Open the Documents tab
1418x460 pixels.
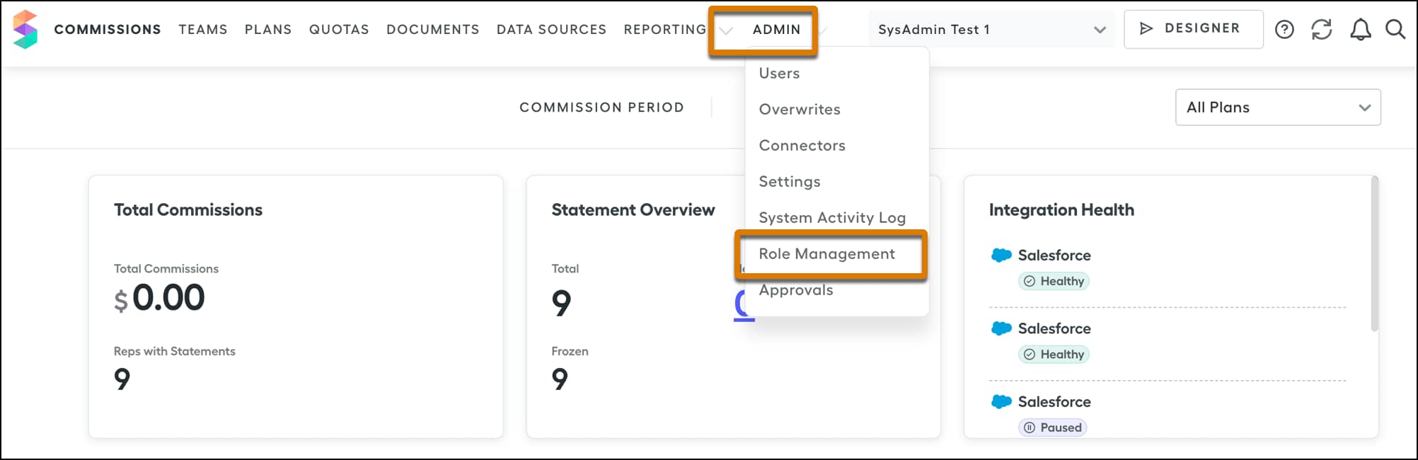pos(433,29)
